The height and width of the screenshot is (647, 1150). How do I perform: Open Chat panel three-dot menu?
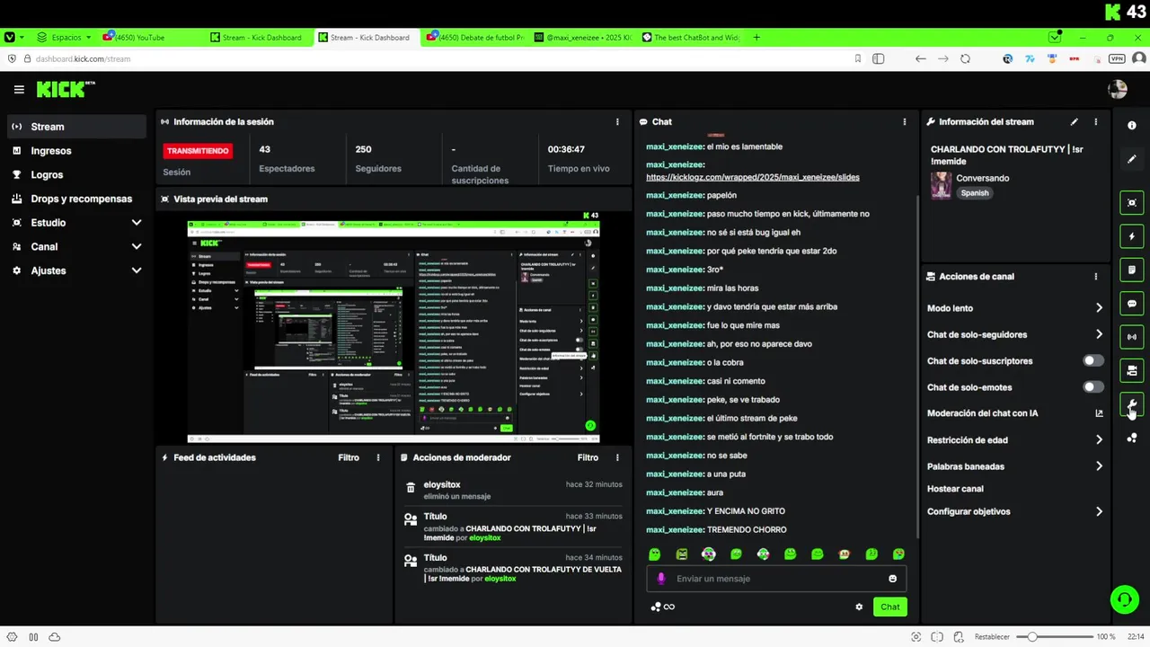[904, 121]
